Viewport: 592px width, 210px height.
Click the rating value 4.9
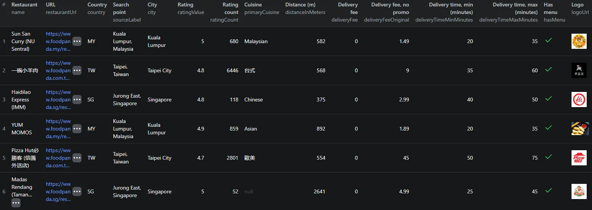[x=201, y=129]
